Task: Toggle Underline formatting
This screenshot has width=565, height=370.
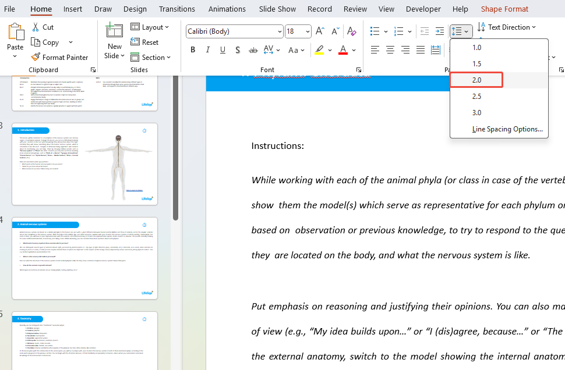Action: 223,50
